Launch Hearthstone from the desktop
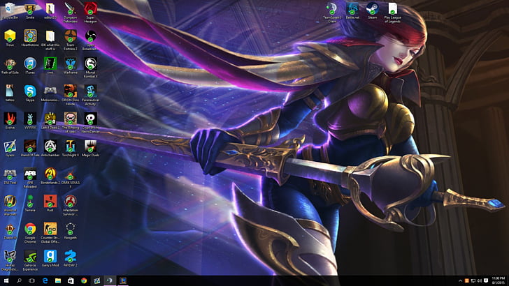 pyautogui.click(x=30, y=38)
